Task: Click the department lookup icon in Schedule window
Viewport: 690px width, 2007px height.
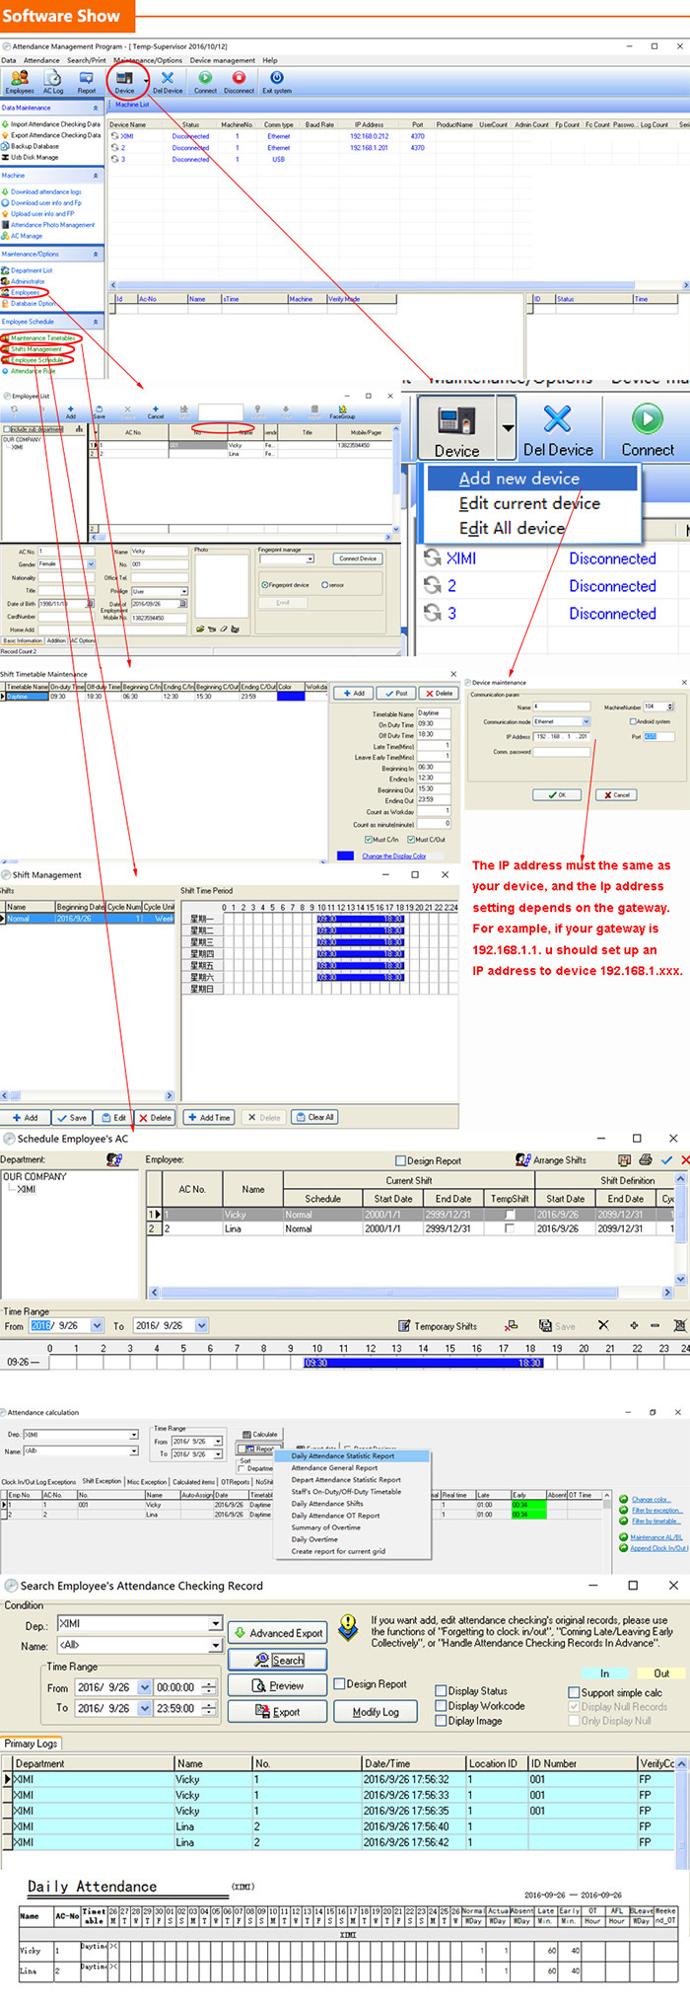Action: point(114,1159)
